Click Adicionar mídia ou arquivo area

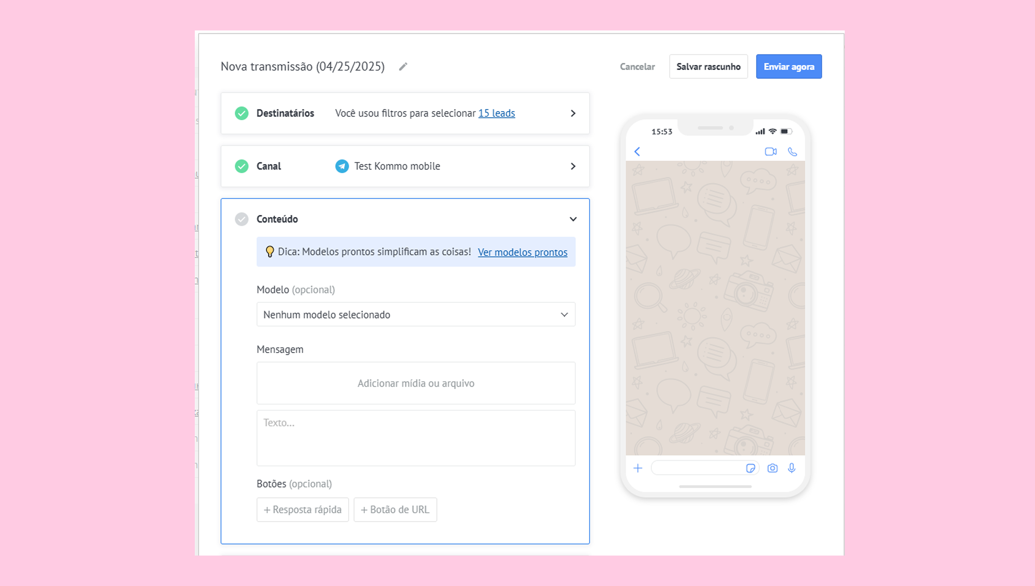(x=416, y=383)
